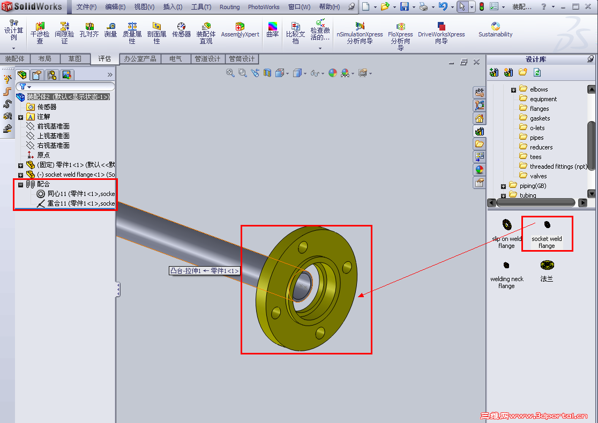The height and width of the screenshot is (423, 598).
Task: Expand the elbows folder
Action: (x=513, y=90)
